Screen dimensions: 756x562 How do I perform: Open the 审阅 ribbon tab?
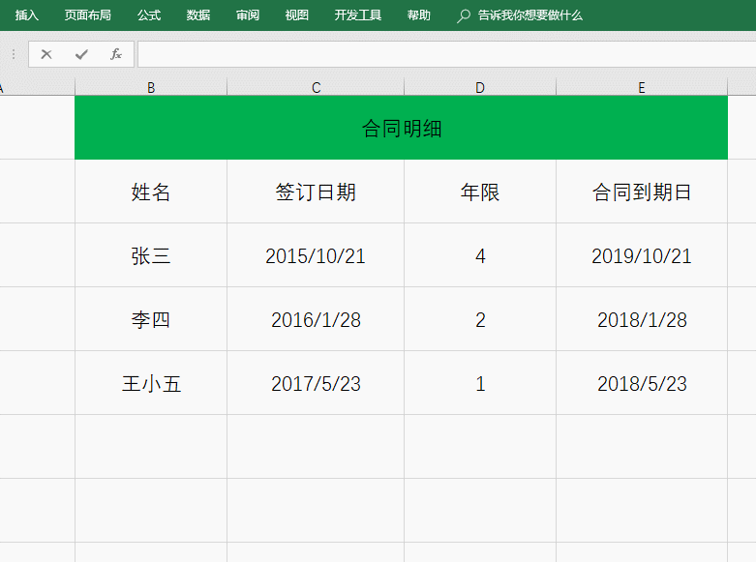coord(248,15)
